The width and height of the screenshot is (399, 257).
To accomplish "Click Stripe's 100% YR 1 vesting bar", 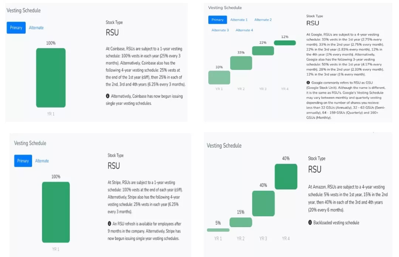I will (x=56, y=212).
